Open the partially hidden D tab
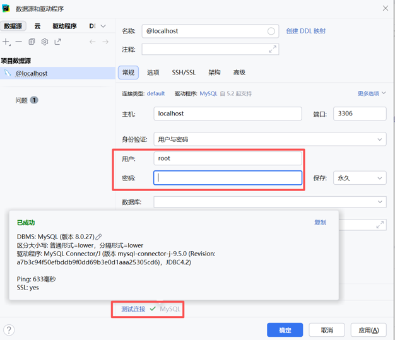Viewport: 395px width, 340px height. 92,26
